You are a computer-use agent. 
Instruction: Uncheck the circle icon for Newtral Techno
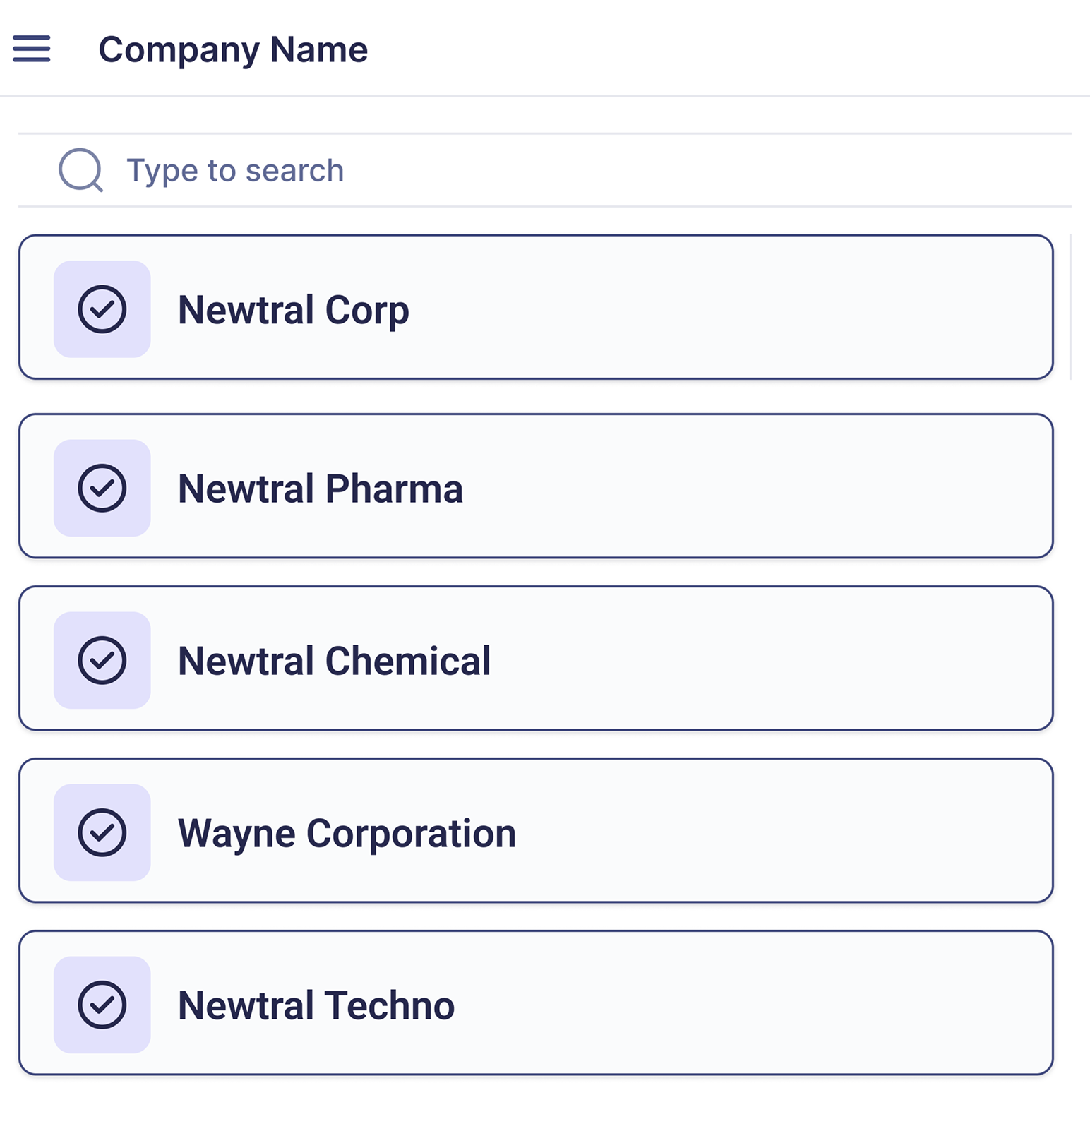click(102, 1005)
